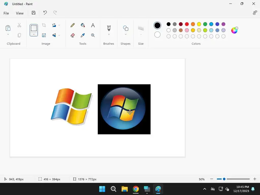Image resolution: width=260 pixels, height=195 pixels.
Task: Select the Eraser tool
Action: click(x=72, y=35)
